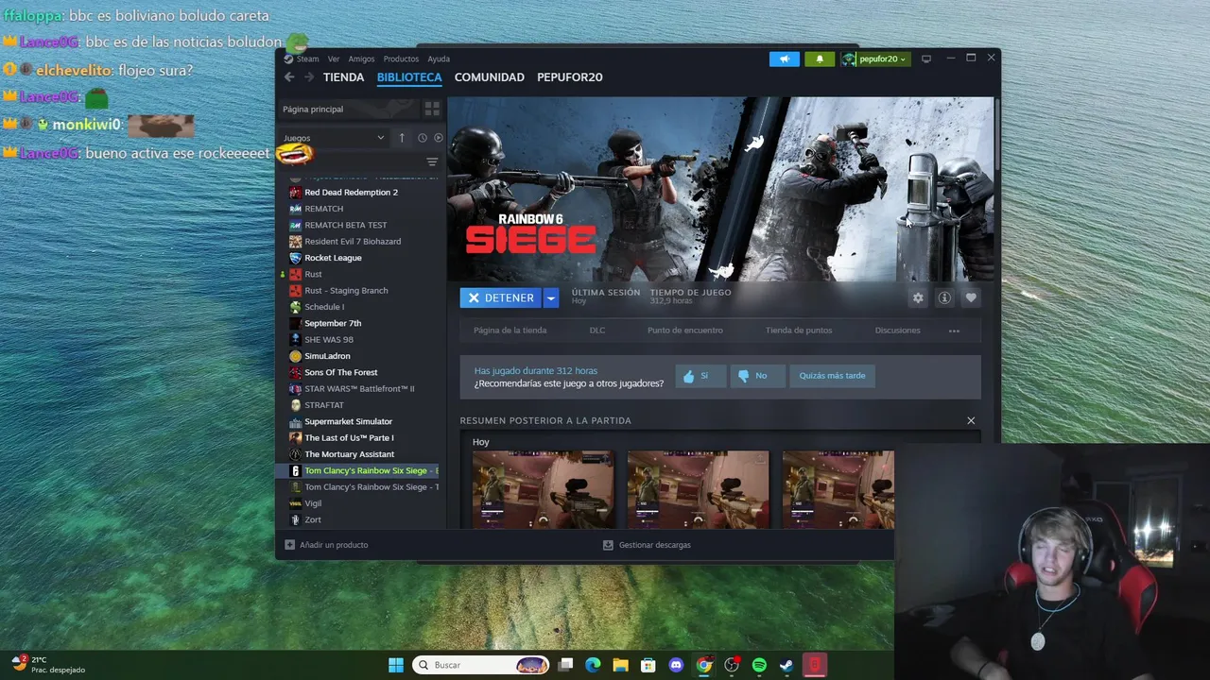Click the sort ascending arrow in library
Image resolution: width=1210 pixels, height=680 pixels.
[x=402, y=138]
